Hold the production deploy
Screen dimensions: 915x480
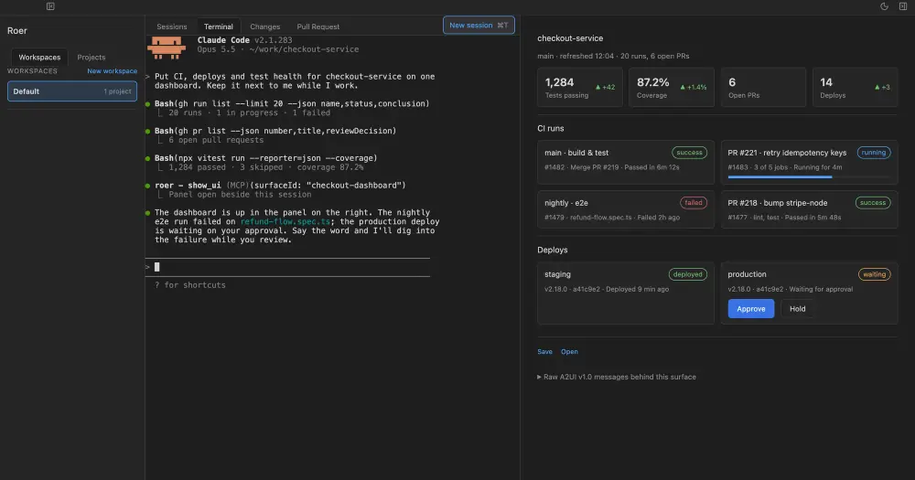point(797,308)
